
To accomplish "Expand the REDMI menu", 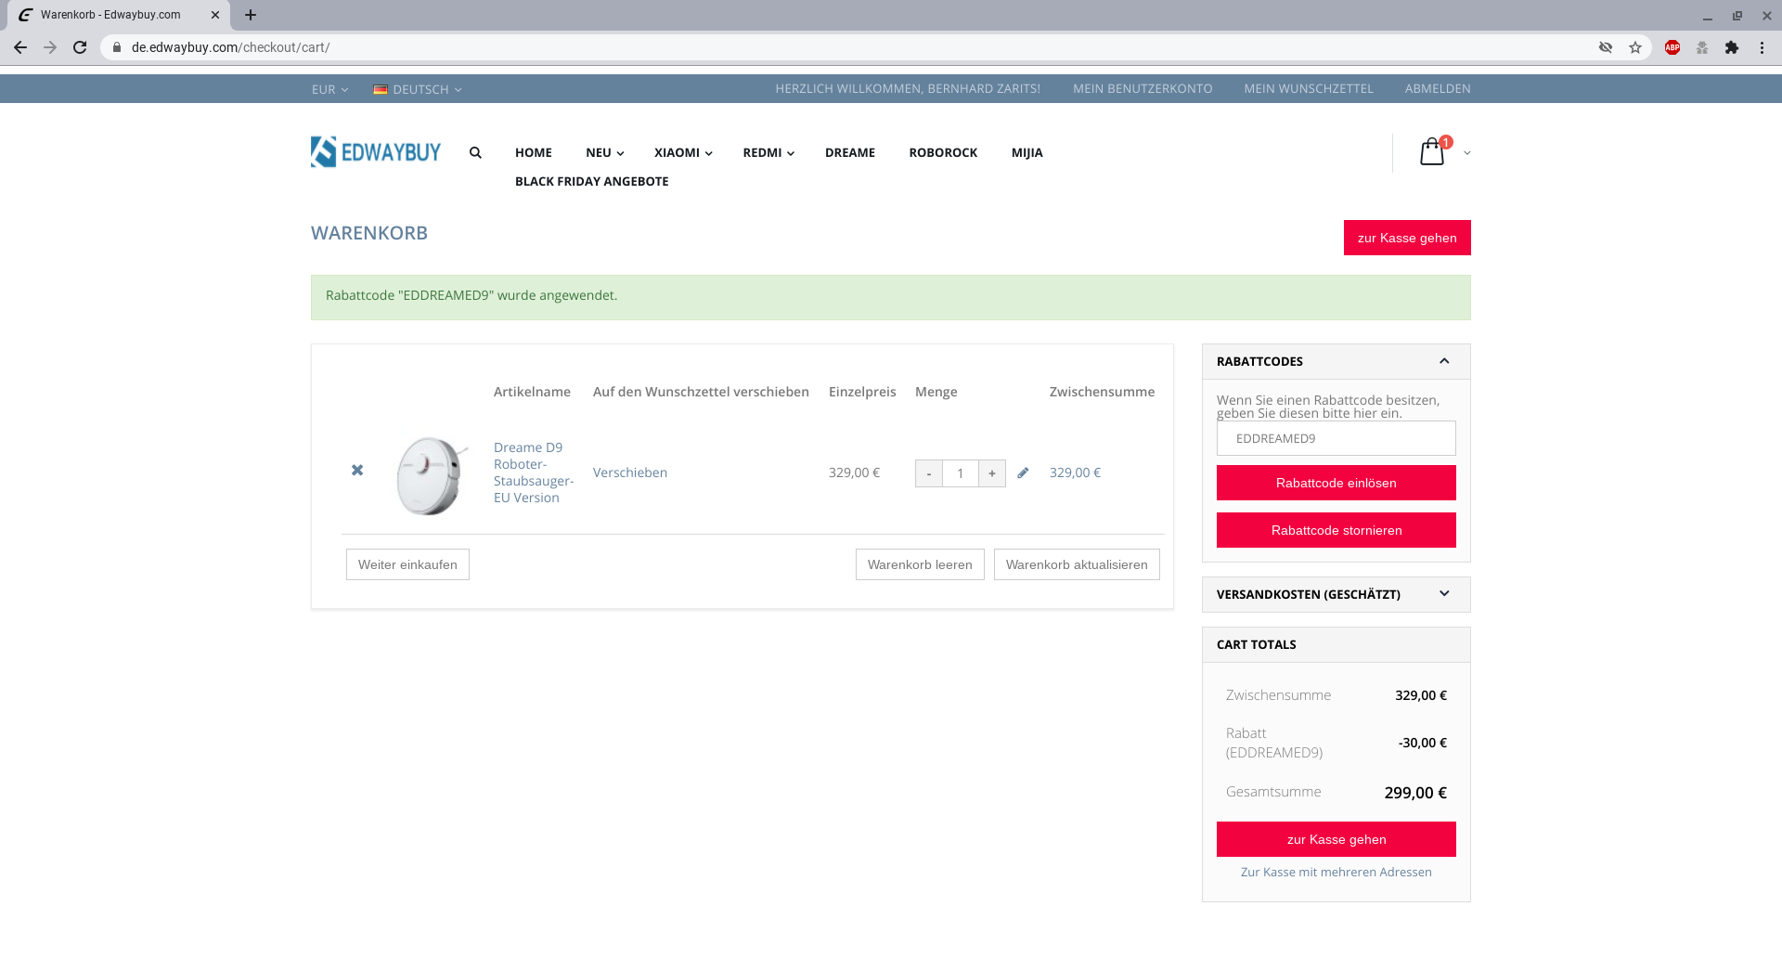I will point(768,153).
